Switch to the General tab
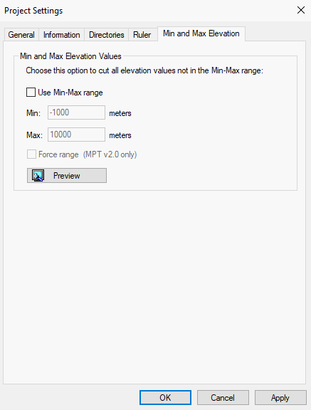Image resolution: width=311 pixels, height=410 pixels. pyautogui.click(x=21, y=35)
